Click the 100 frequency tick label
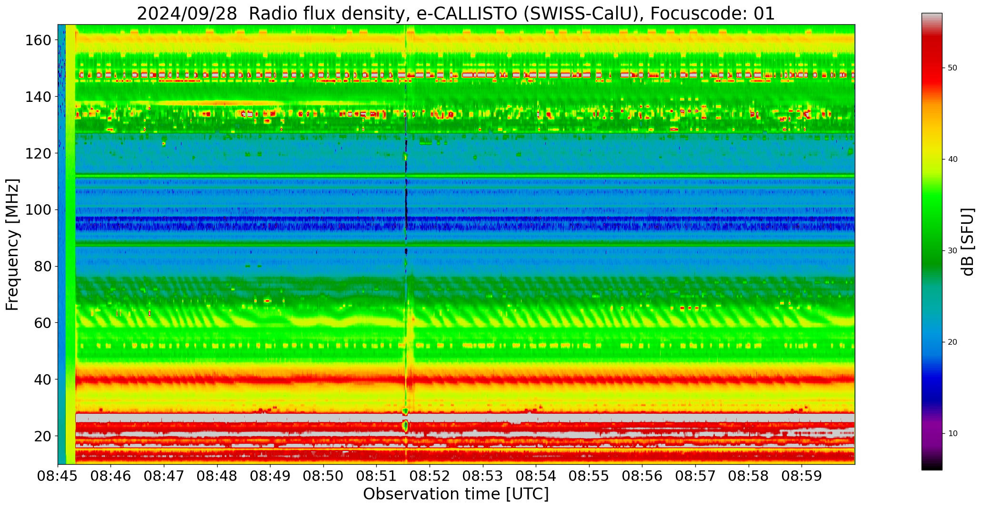 [x=38, y=210]
